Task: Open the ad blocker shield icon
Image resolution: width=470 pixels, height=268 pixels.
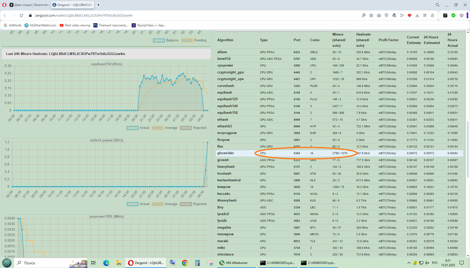Action: pyautogui.click(x=386, y=15)
